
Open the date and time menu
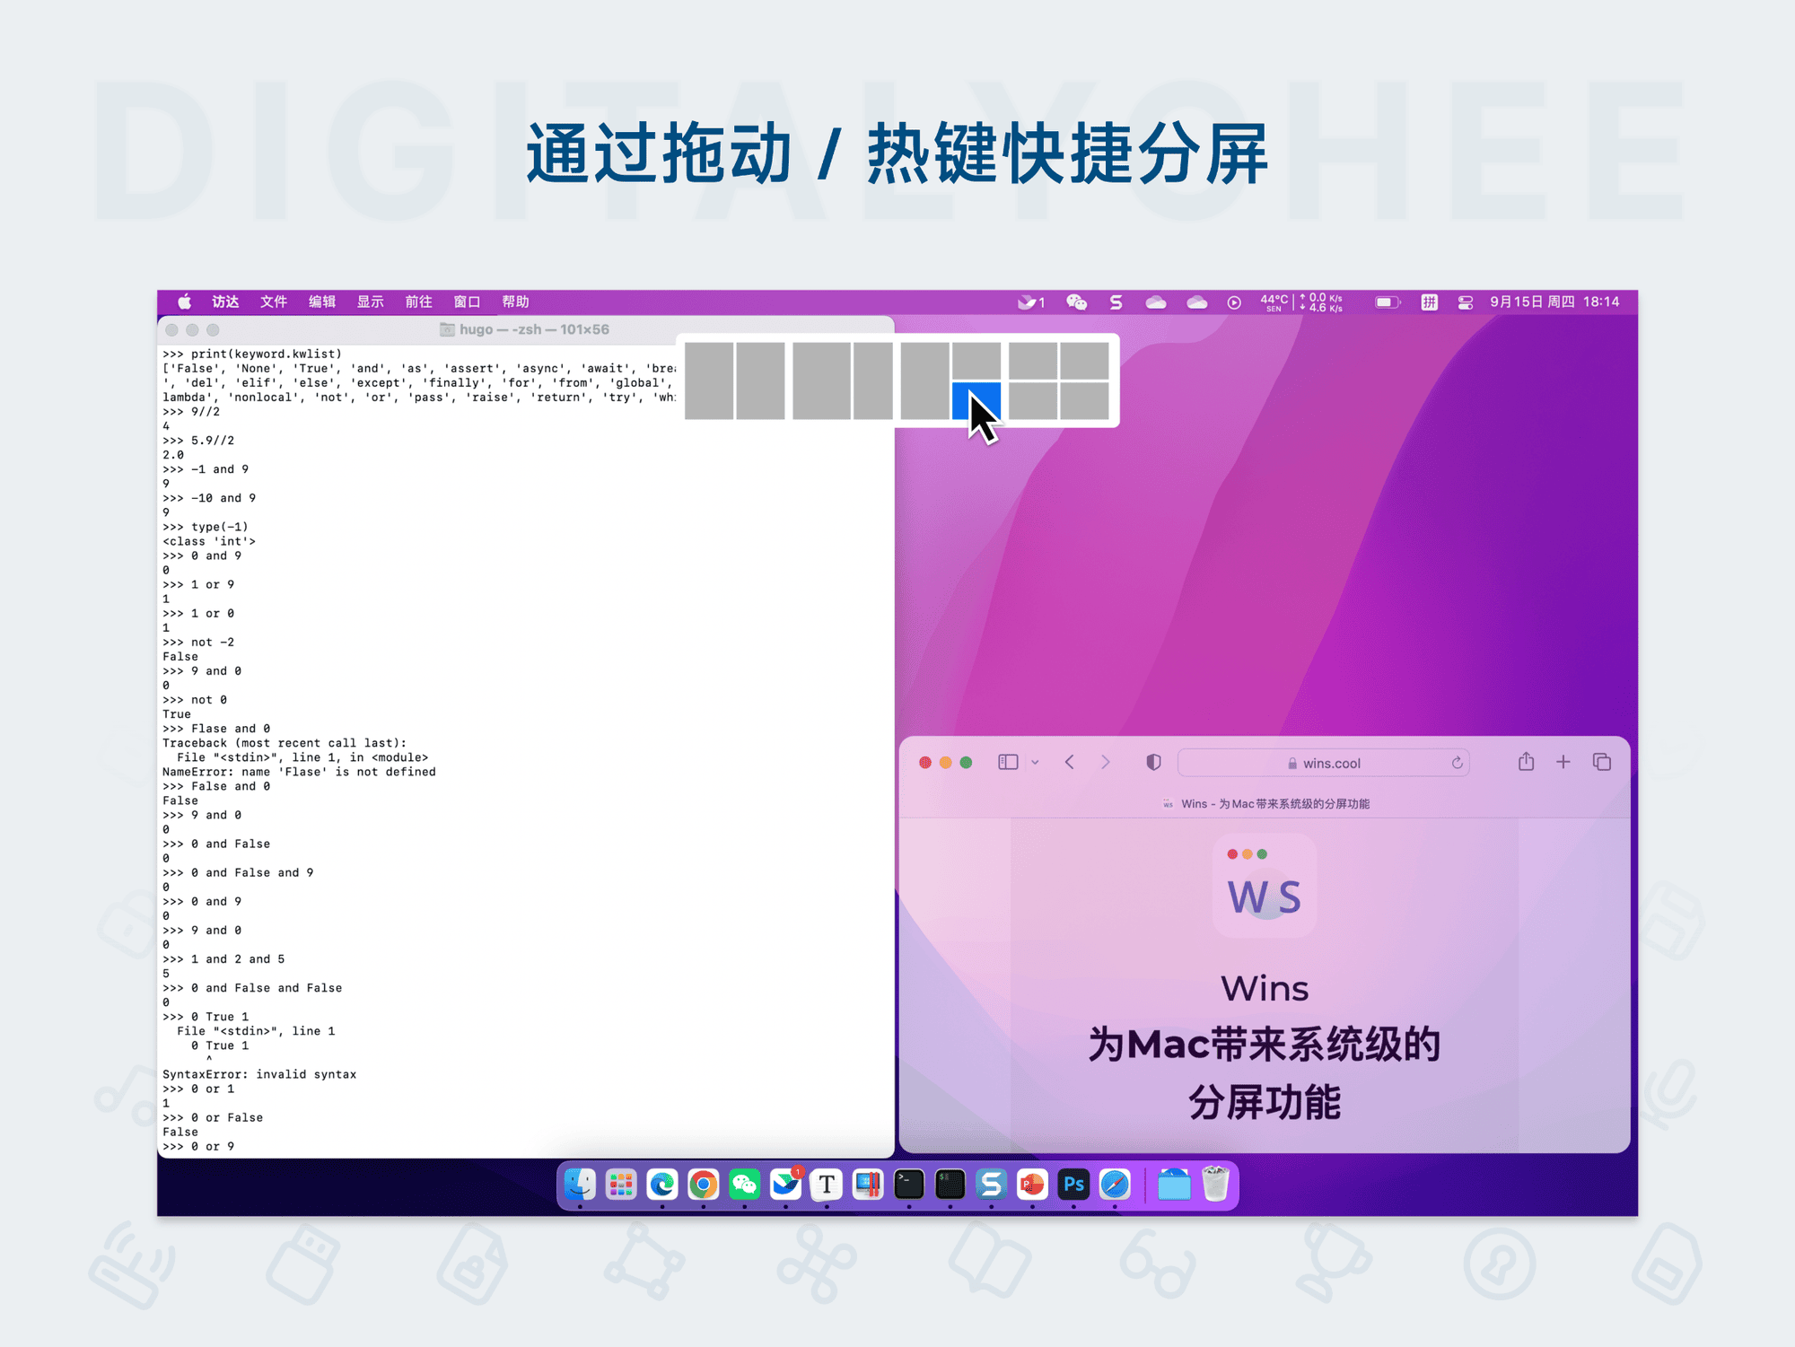[x=1554, y=302]
